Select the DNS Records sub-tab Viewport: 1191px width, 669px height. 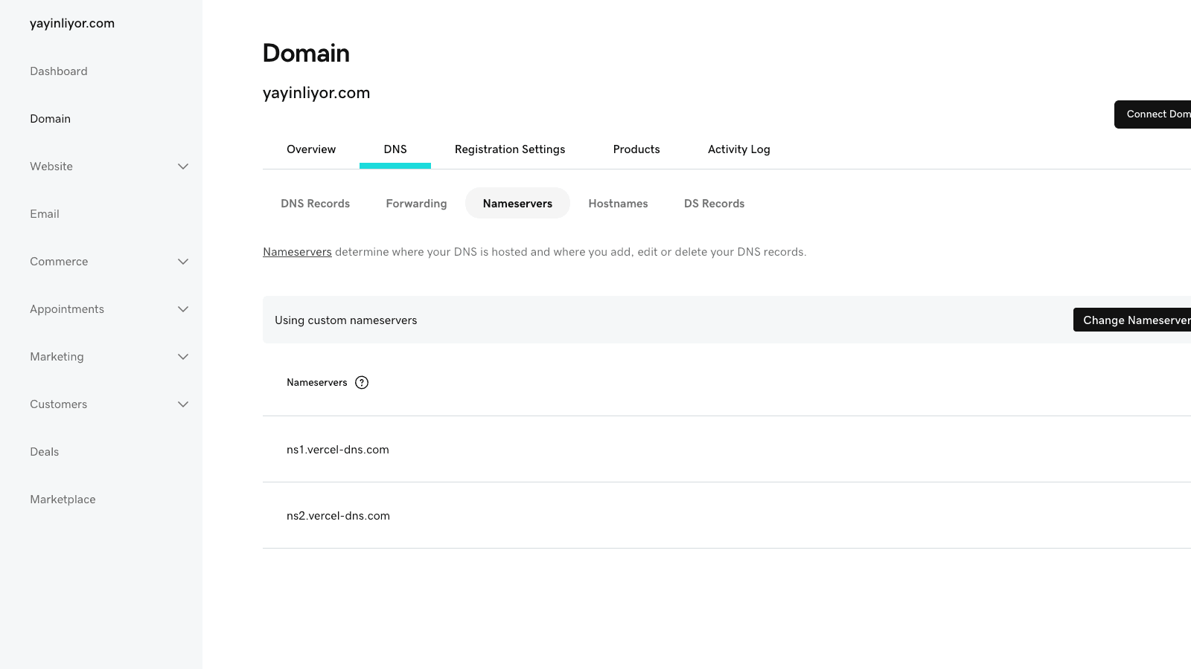315,204
